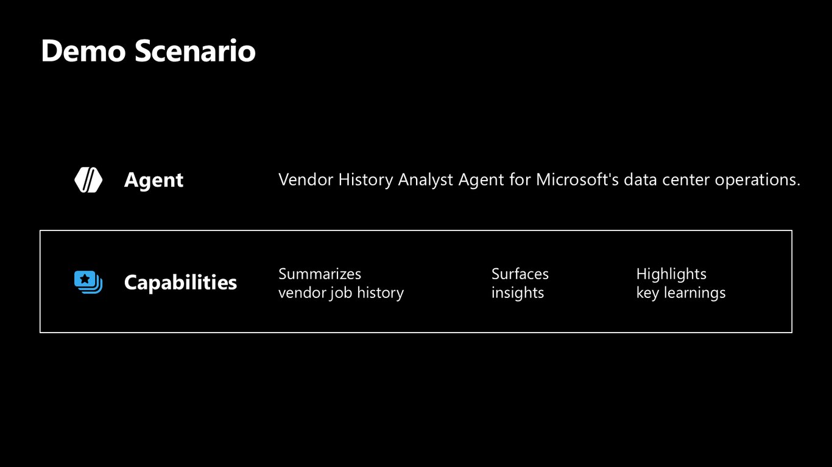Screen dimensions: 832x467
Task: Select the star inside the Capabilities icon
Action: coord(85,279)
